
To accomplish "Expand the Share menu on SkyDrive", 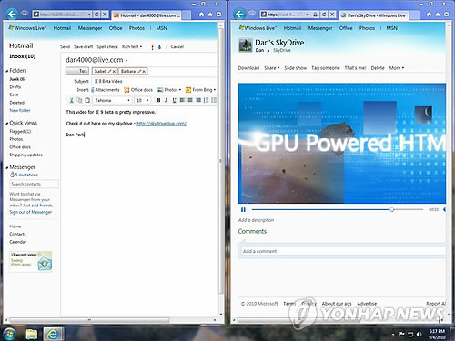I will [272, 68].
